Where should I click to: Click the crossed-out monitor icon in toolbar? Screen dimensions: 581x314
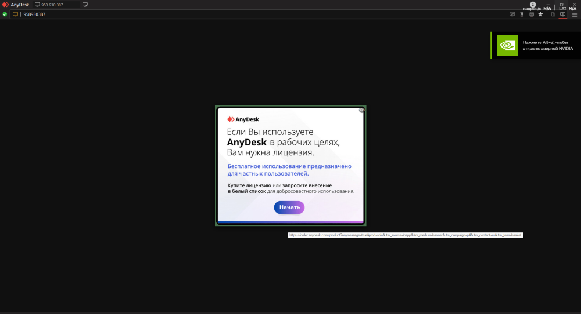click(512, 14)
